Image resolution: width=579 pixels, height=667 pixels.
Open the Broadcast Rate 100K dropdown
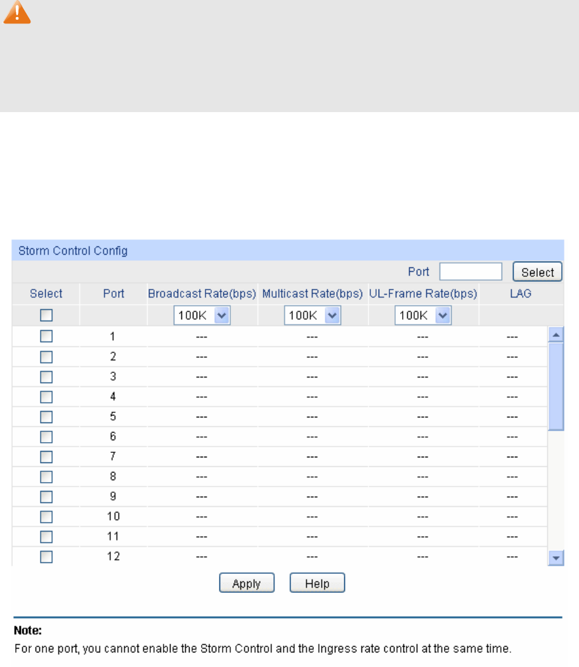202,315
